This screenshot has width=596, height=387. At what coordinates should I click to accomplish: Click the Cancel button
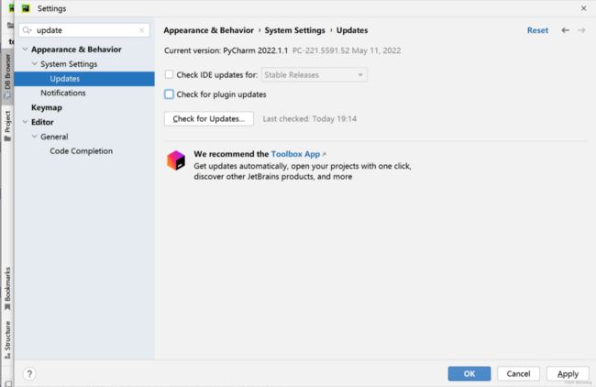coord(518,373)
